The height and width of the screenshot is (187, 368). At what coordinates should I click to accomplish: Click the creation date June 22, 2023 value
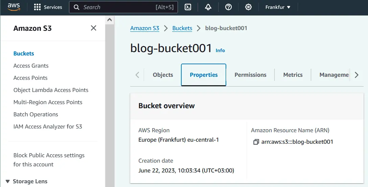point(186,170)
